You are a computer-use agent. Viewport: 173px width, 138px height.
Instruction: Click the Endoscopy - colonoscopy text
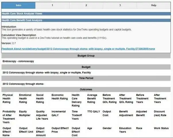tap(18, 61)
